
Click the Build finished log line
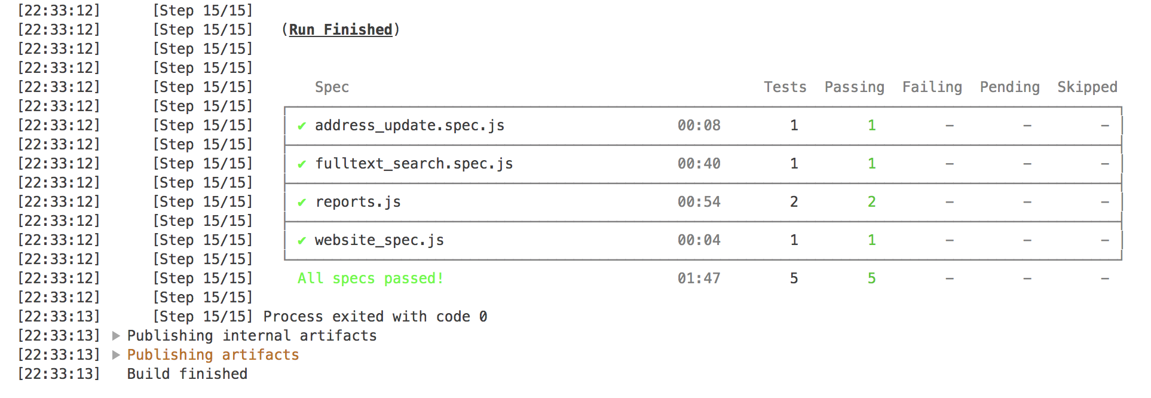point(187,374)
